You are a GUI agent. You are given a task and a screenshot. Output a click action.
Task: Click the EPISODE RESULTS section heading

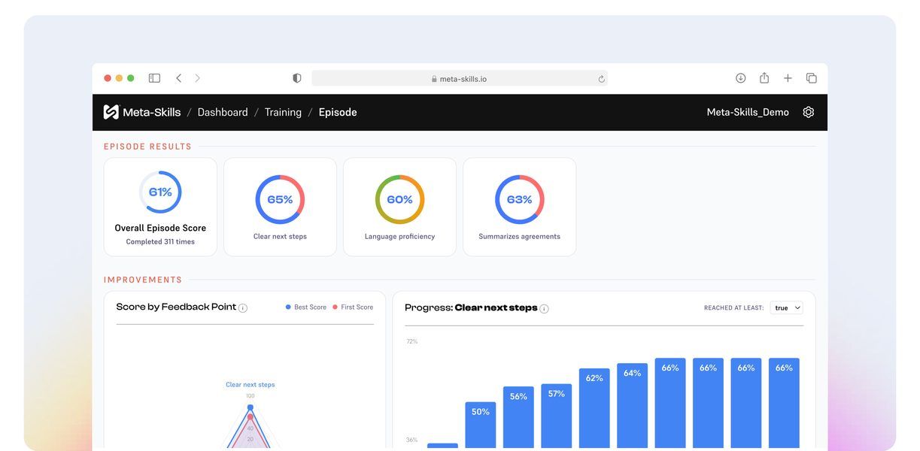point(147,147)
